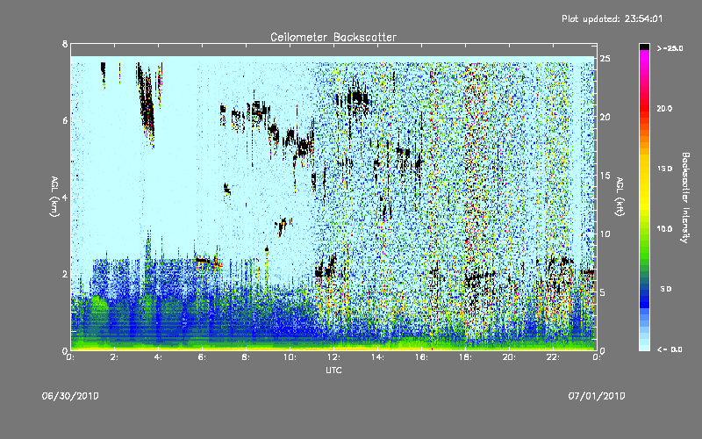
Task: Click the "15" tick on the kft axis
Action: tap(605, 176)
